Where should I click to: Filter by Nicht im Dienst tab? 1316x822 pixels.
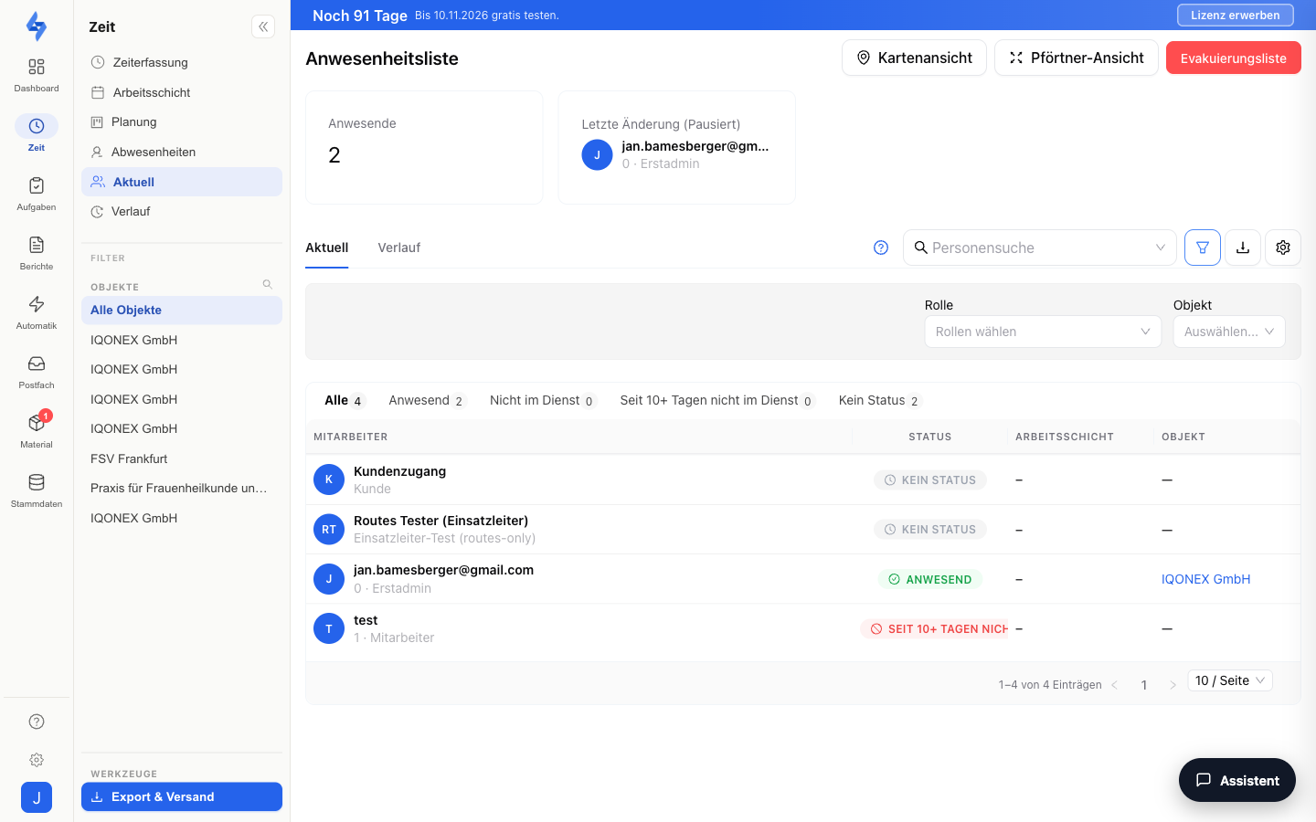point(543,400)
